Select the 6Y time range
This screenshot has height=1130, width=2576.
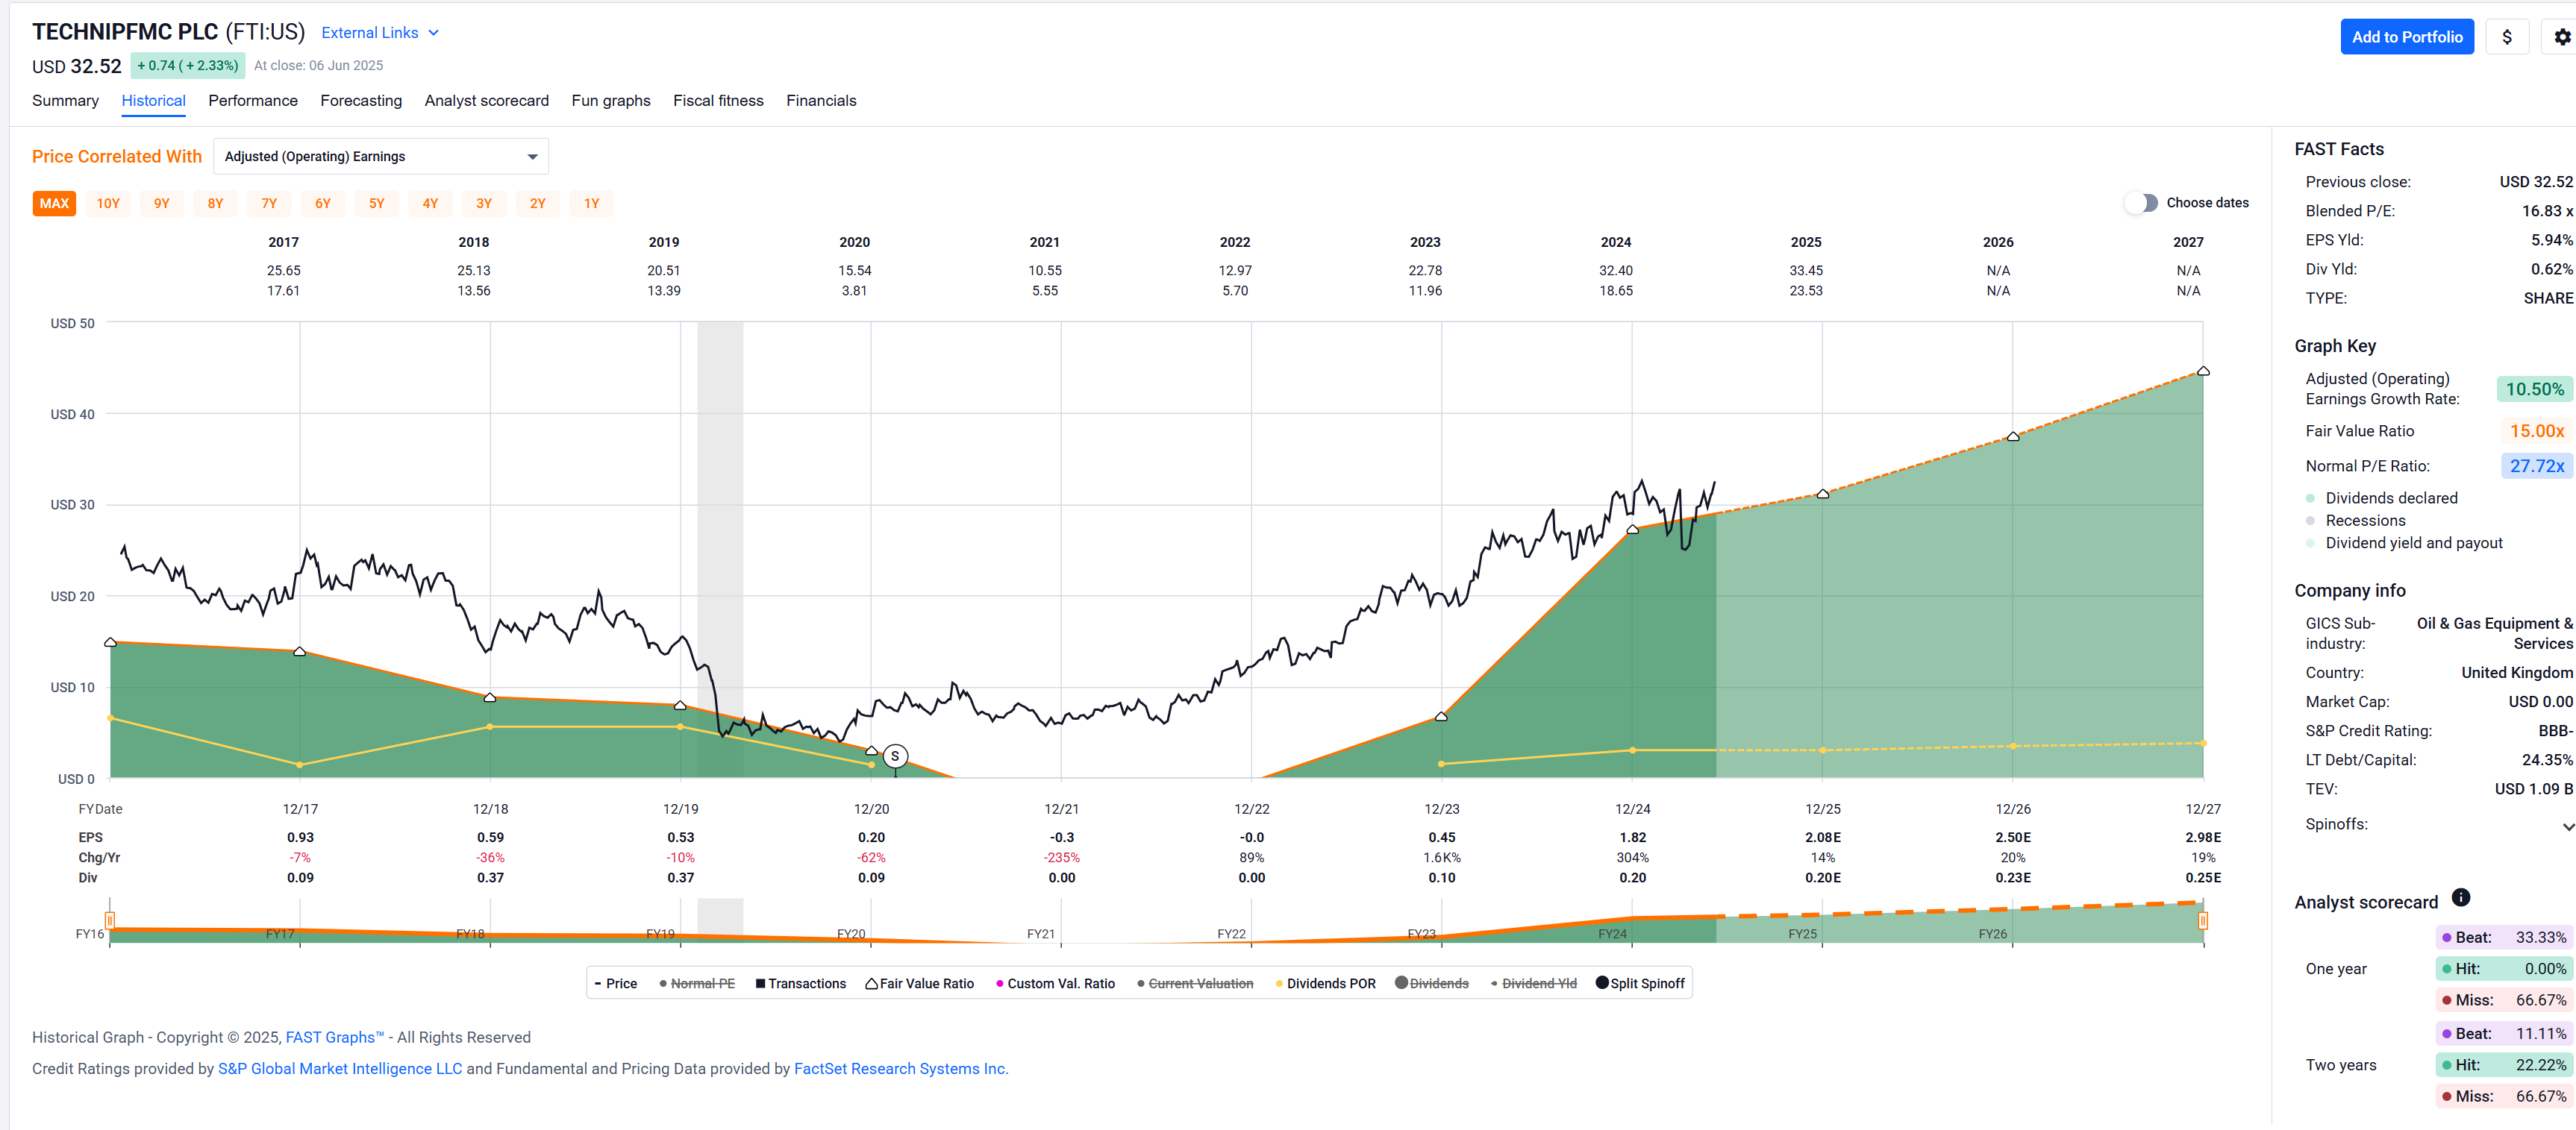[x=323, y=204]
